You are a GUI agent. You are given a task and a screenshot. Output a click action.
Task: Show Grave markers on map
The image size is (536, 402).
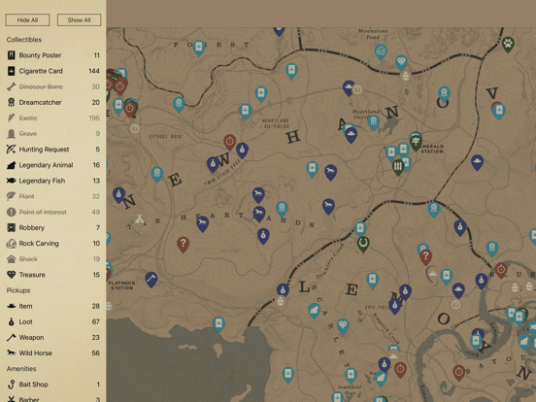53,134
